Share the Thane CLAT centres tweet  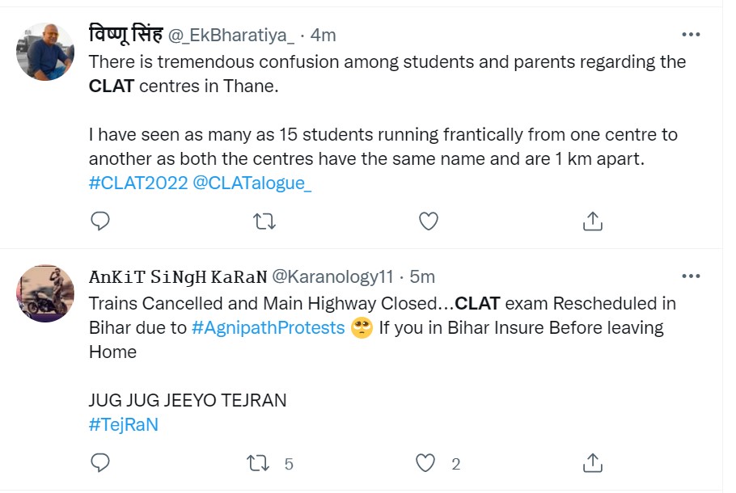(592, 221)
